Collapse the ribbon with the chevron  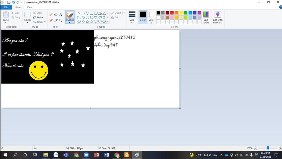(x=276, y=7)
